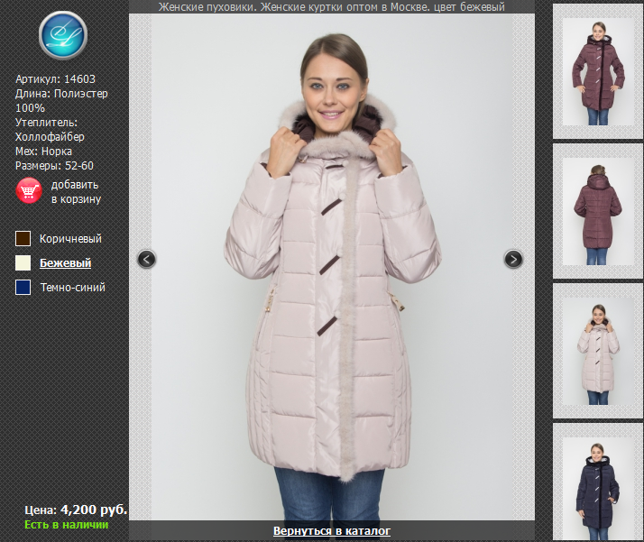Click the main beige coat photo
The height and width of the screenshot is (542, 644).
pos(332,267)
